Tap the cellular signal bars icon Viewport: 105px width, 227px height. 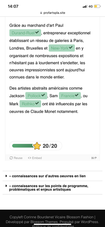85,6
